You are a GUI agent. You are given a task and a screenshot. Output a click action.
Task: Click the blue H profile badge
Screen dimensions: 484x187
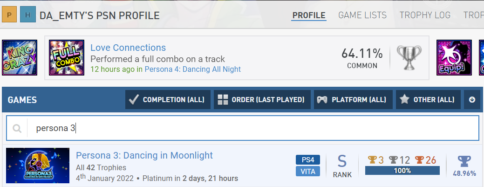28,15
